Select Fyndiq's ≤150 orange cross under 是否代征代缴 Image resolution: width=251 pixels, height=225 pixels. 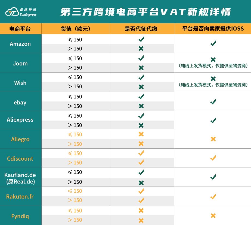141,210
